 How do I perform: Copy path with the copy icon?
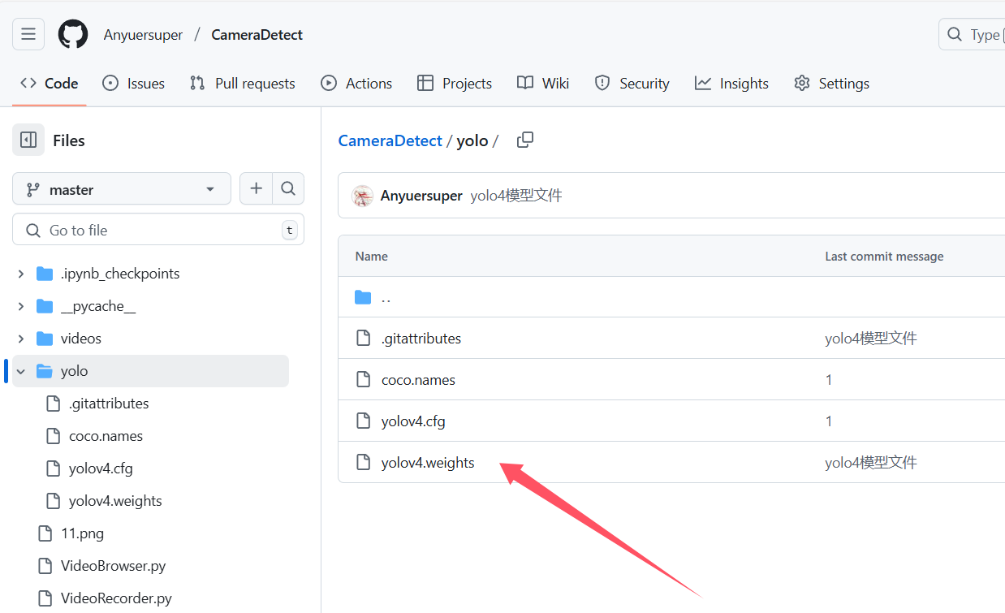pyautogui.click(x=525, y=140)
